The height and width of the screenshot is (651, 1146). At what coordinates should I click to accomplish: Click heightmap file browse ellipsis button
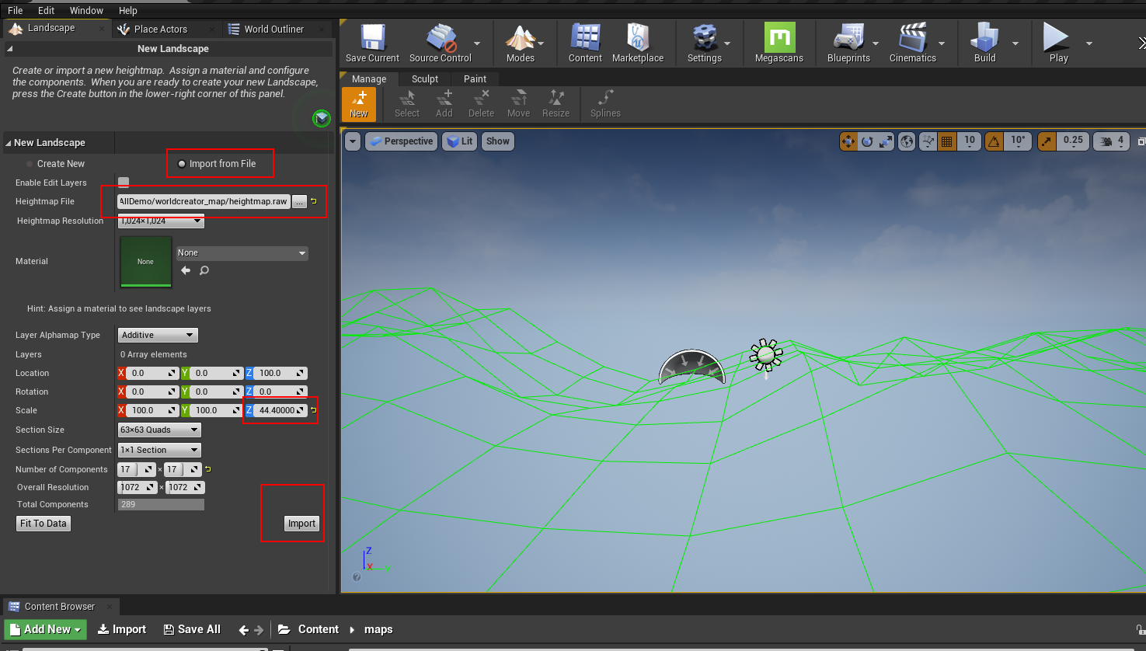[x=299, y=202]
